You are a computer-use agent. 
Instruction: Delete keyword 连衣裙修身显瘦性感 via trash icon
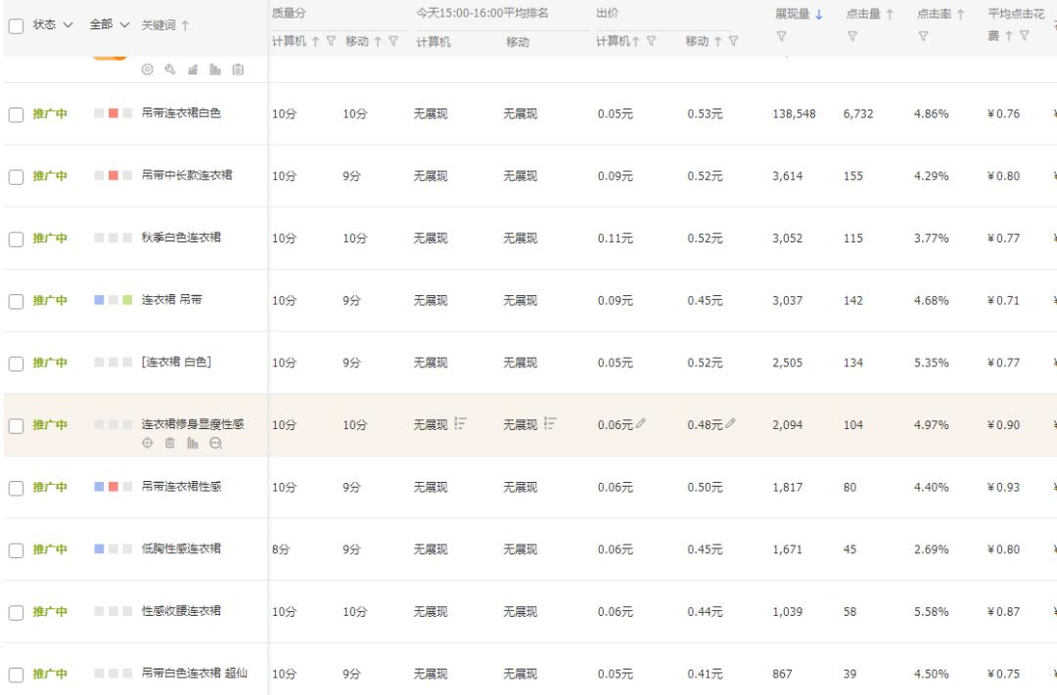pyautogui.click(x=167, y=443)
